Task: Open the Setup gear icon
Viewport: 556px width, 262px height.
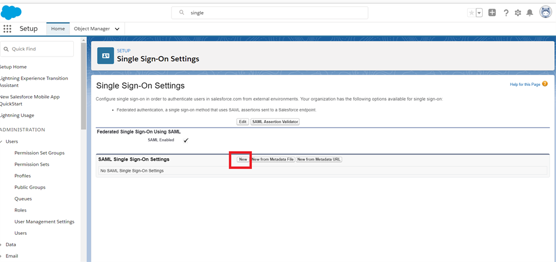Action: [x=517, y=13]
